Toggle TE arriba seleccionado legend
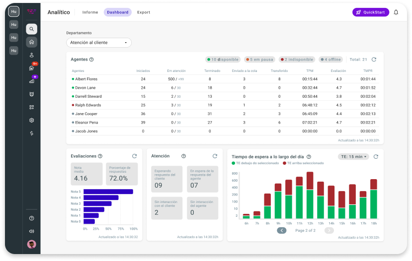Screen dimensions: 412x261 click(x=303, y=163)
